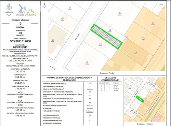This screenshot has width=171, height=126.
Task: Click the 'Altura máxima de la edificación' row label
Action: (55, 106)
